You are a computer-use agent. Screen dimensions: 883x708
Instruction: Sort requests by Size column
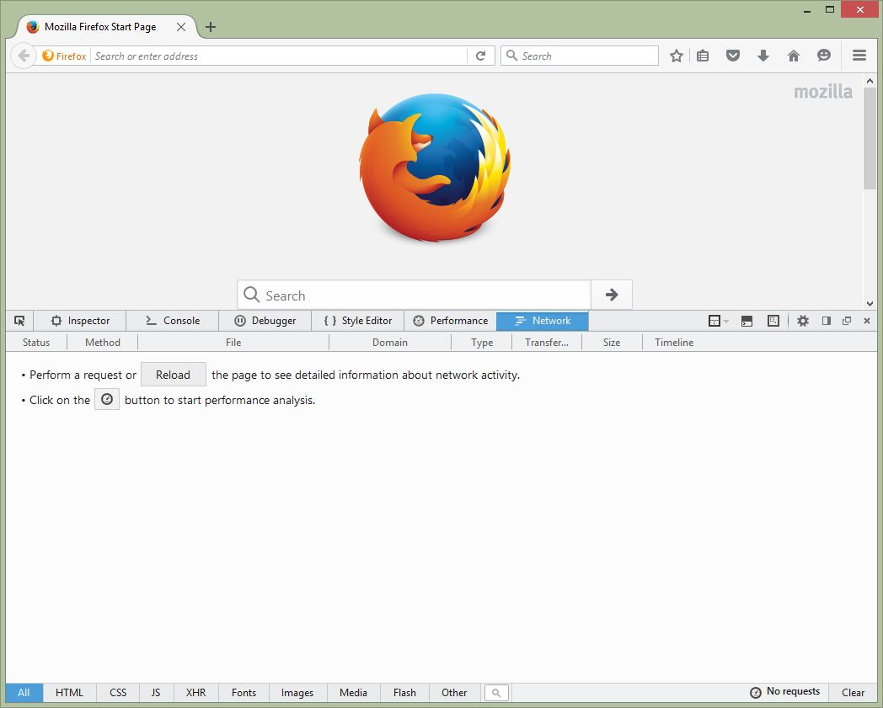[x=612, y=342]
